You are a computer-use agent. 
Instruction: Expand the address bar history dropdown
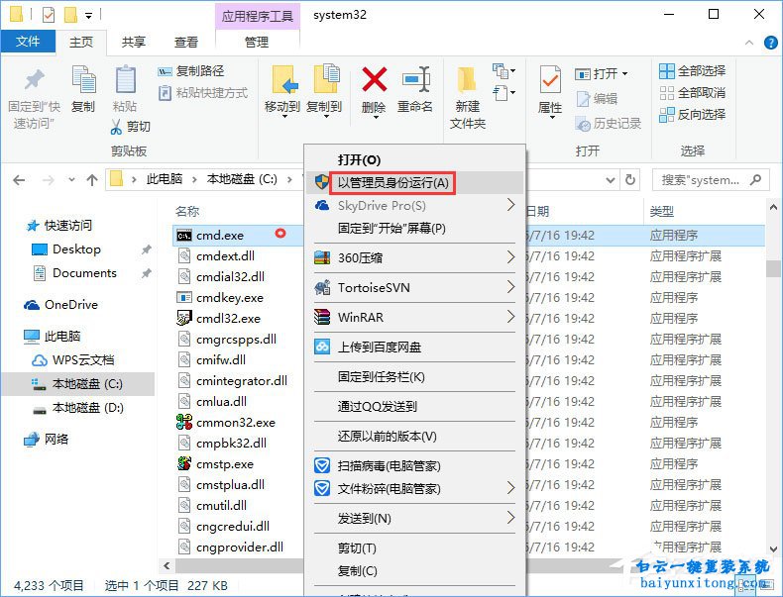(611, 179)
